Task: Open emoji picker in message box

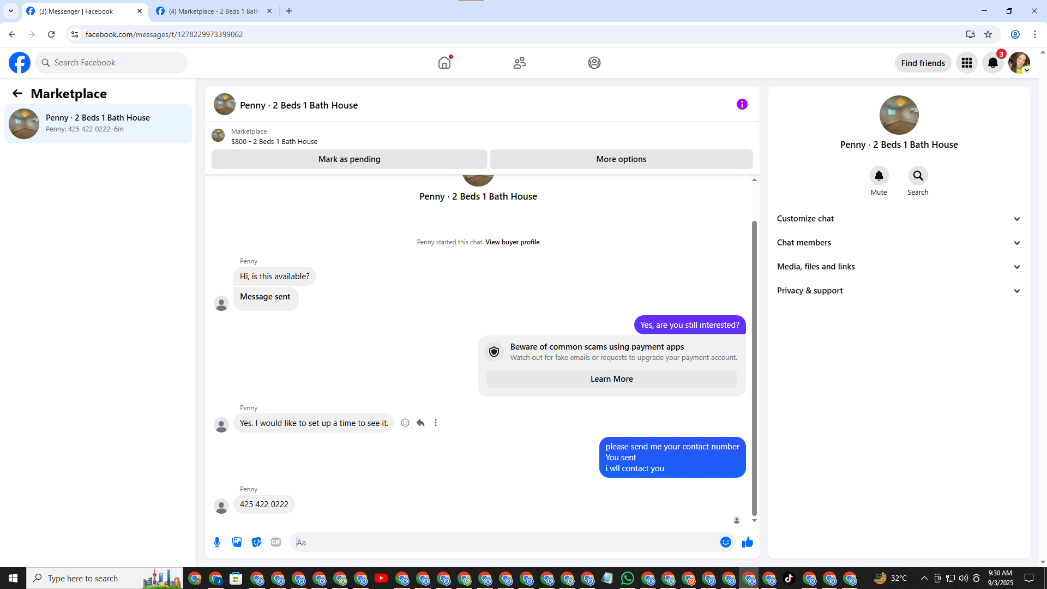Action: tap(726, 542)
